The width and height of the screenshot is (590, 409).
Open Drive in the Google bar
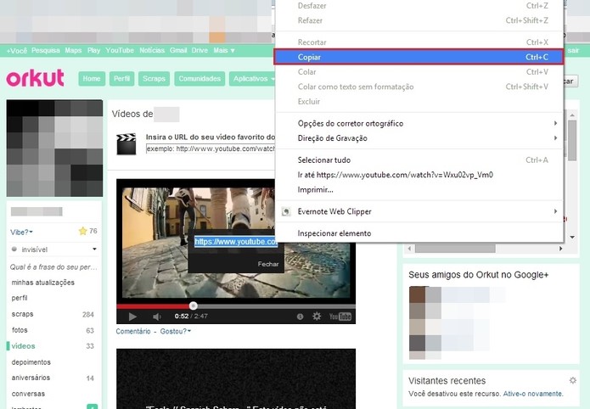click(199, 50)
